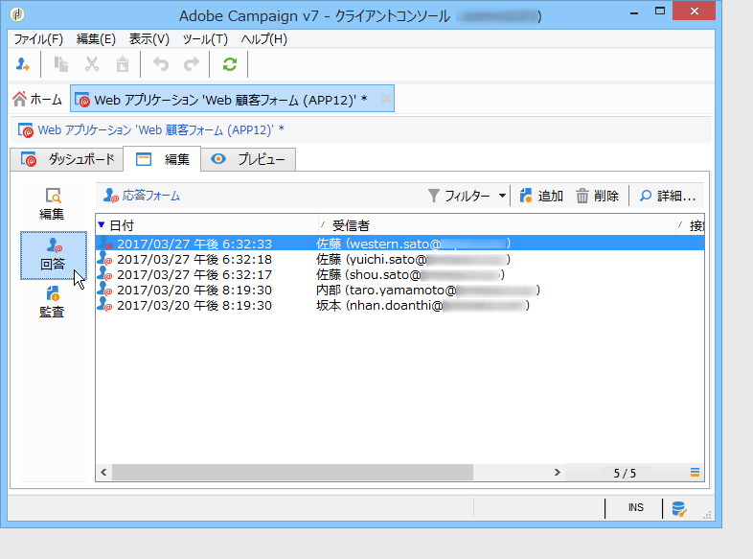Open the ツール(T) menu

point(205,39)
